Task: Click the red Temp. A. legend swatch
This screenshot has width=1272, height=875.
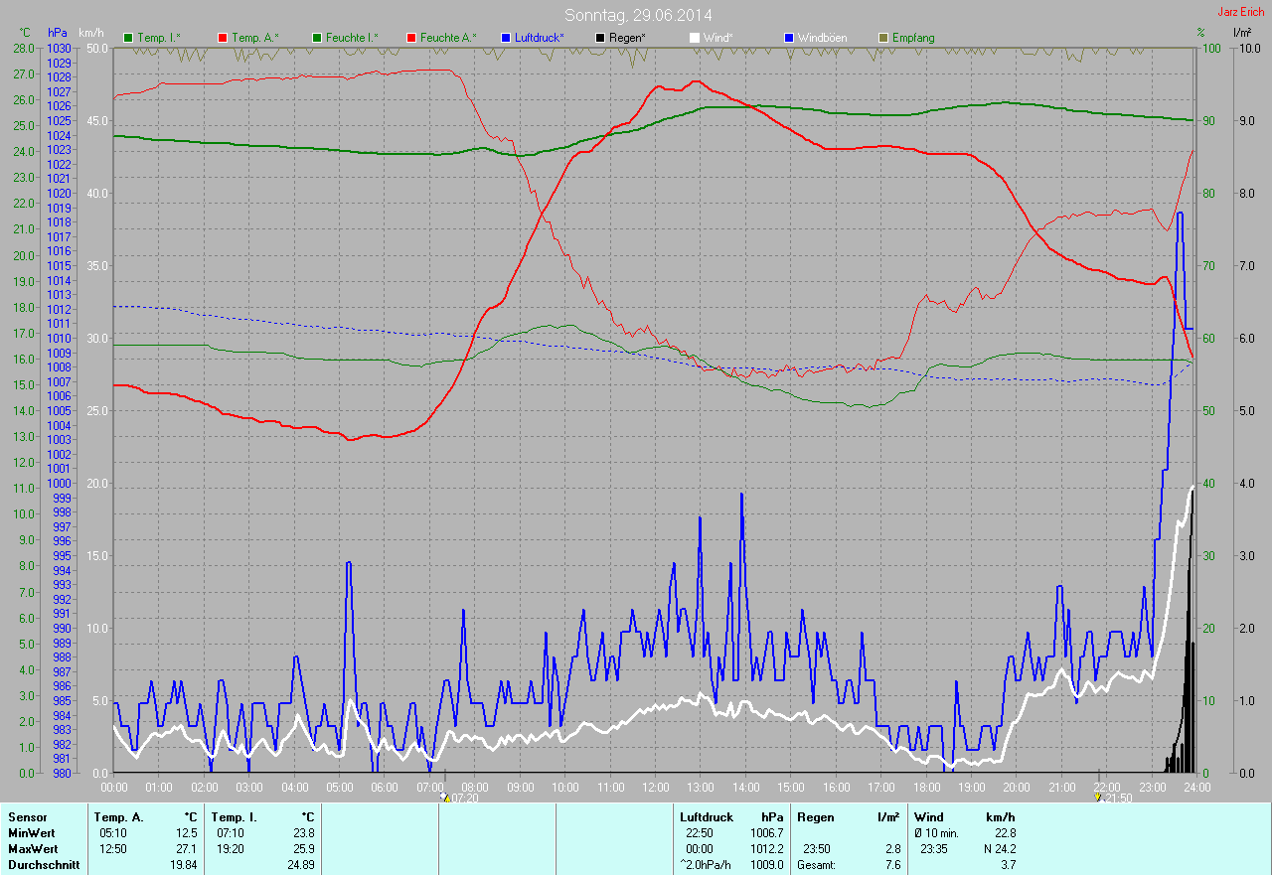Action: 223,38
